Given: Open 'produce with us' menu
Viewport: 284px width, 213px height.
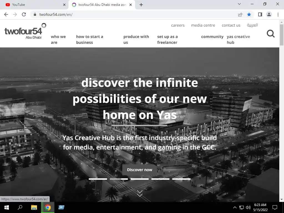Looking at the screenshot, I should click(136, 39).
